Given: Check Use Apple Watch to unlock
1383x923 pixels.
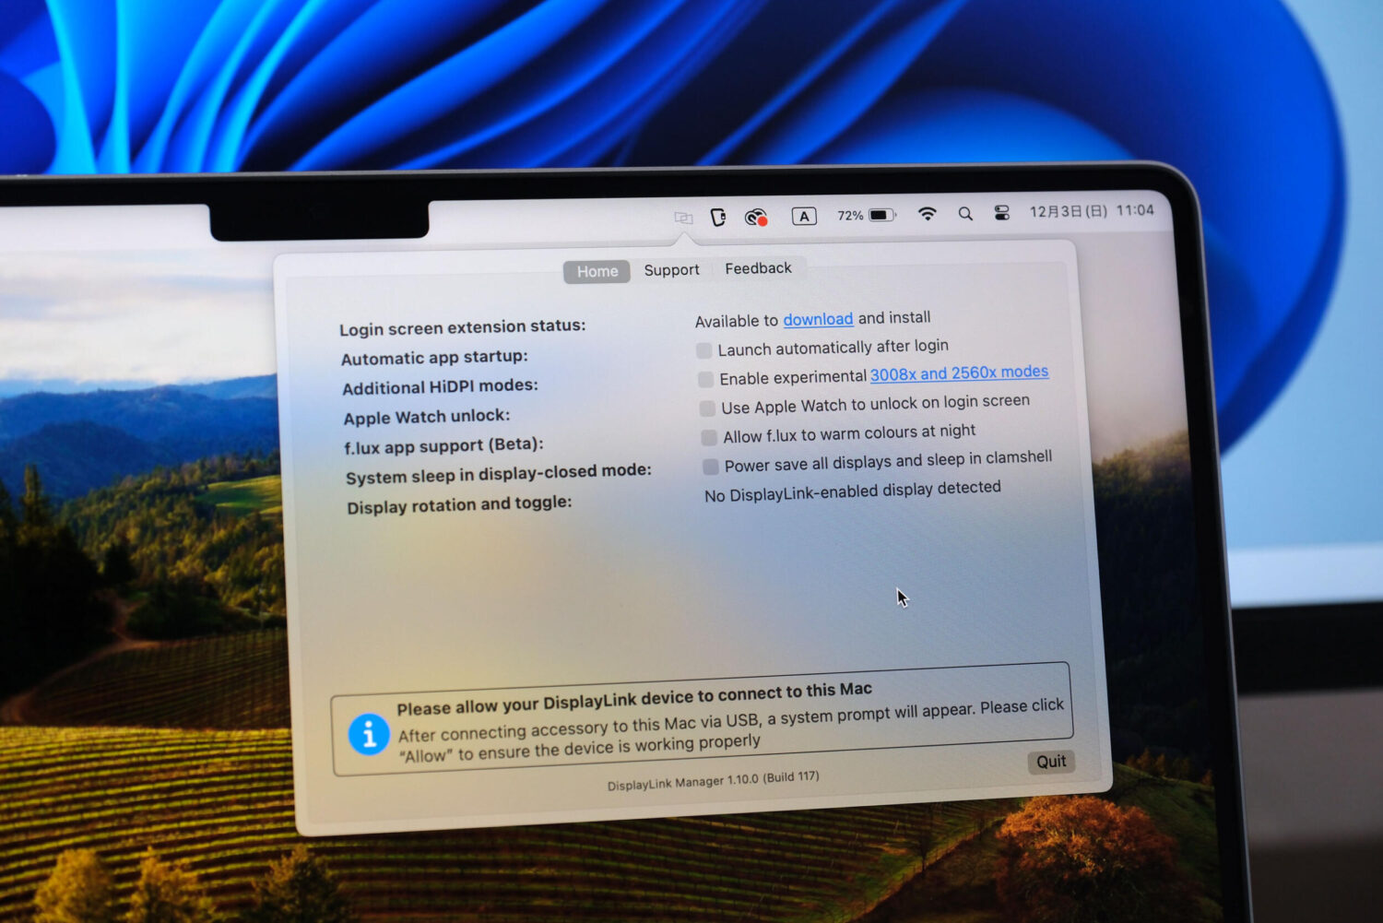Looking at the screenshot, I should [x=707, y=408].
